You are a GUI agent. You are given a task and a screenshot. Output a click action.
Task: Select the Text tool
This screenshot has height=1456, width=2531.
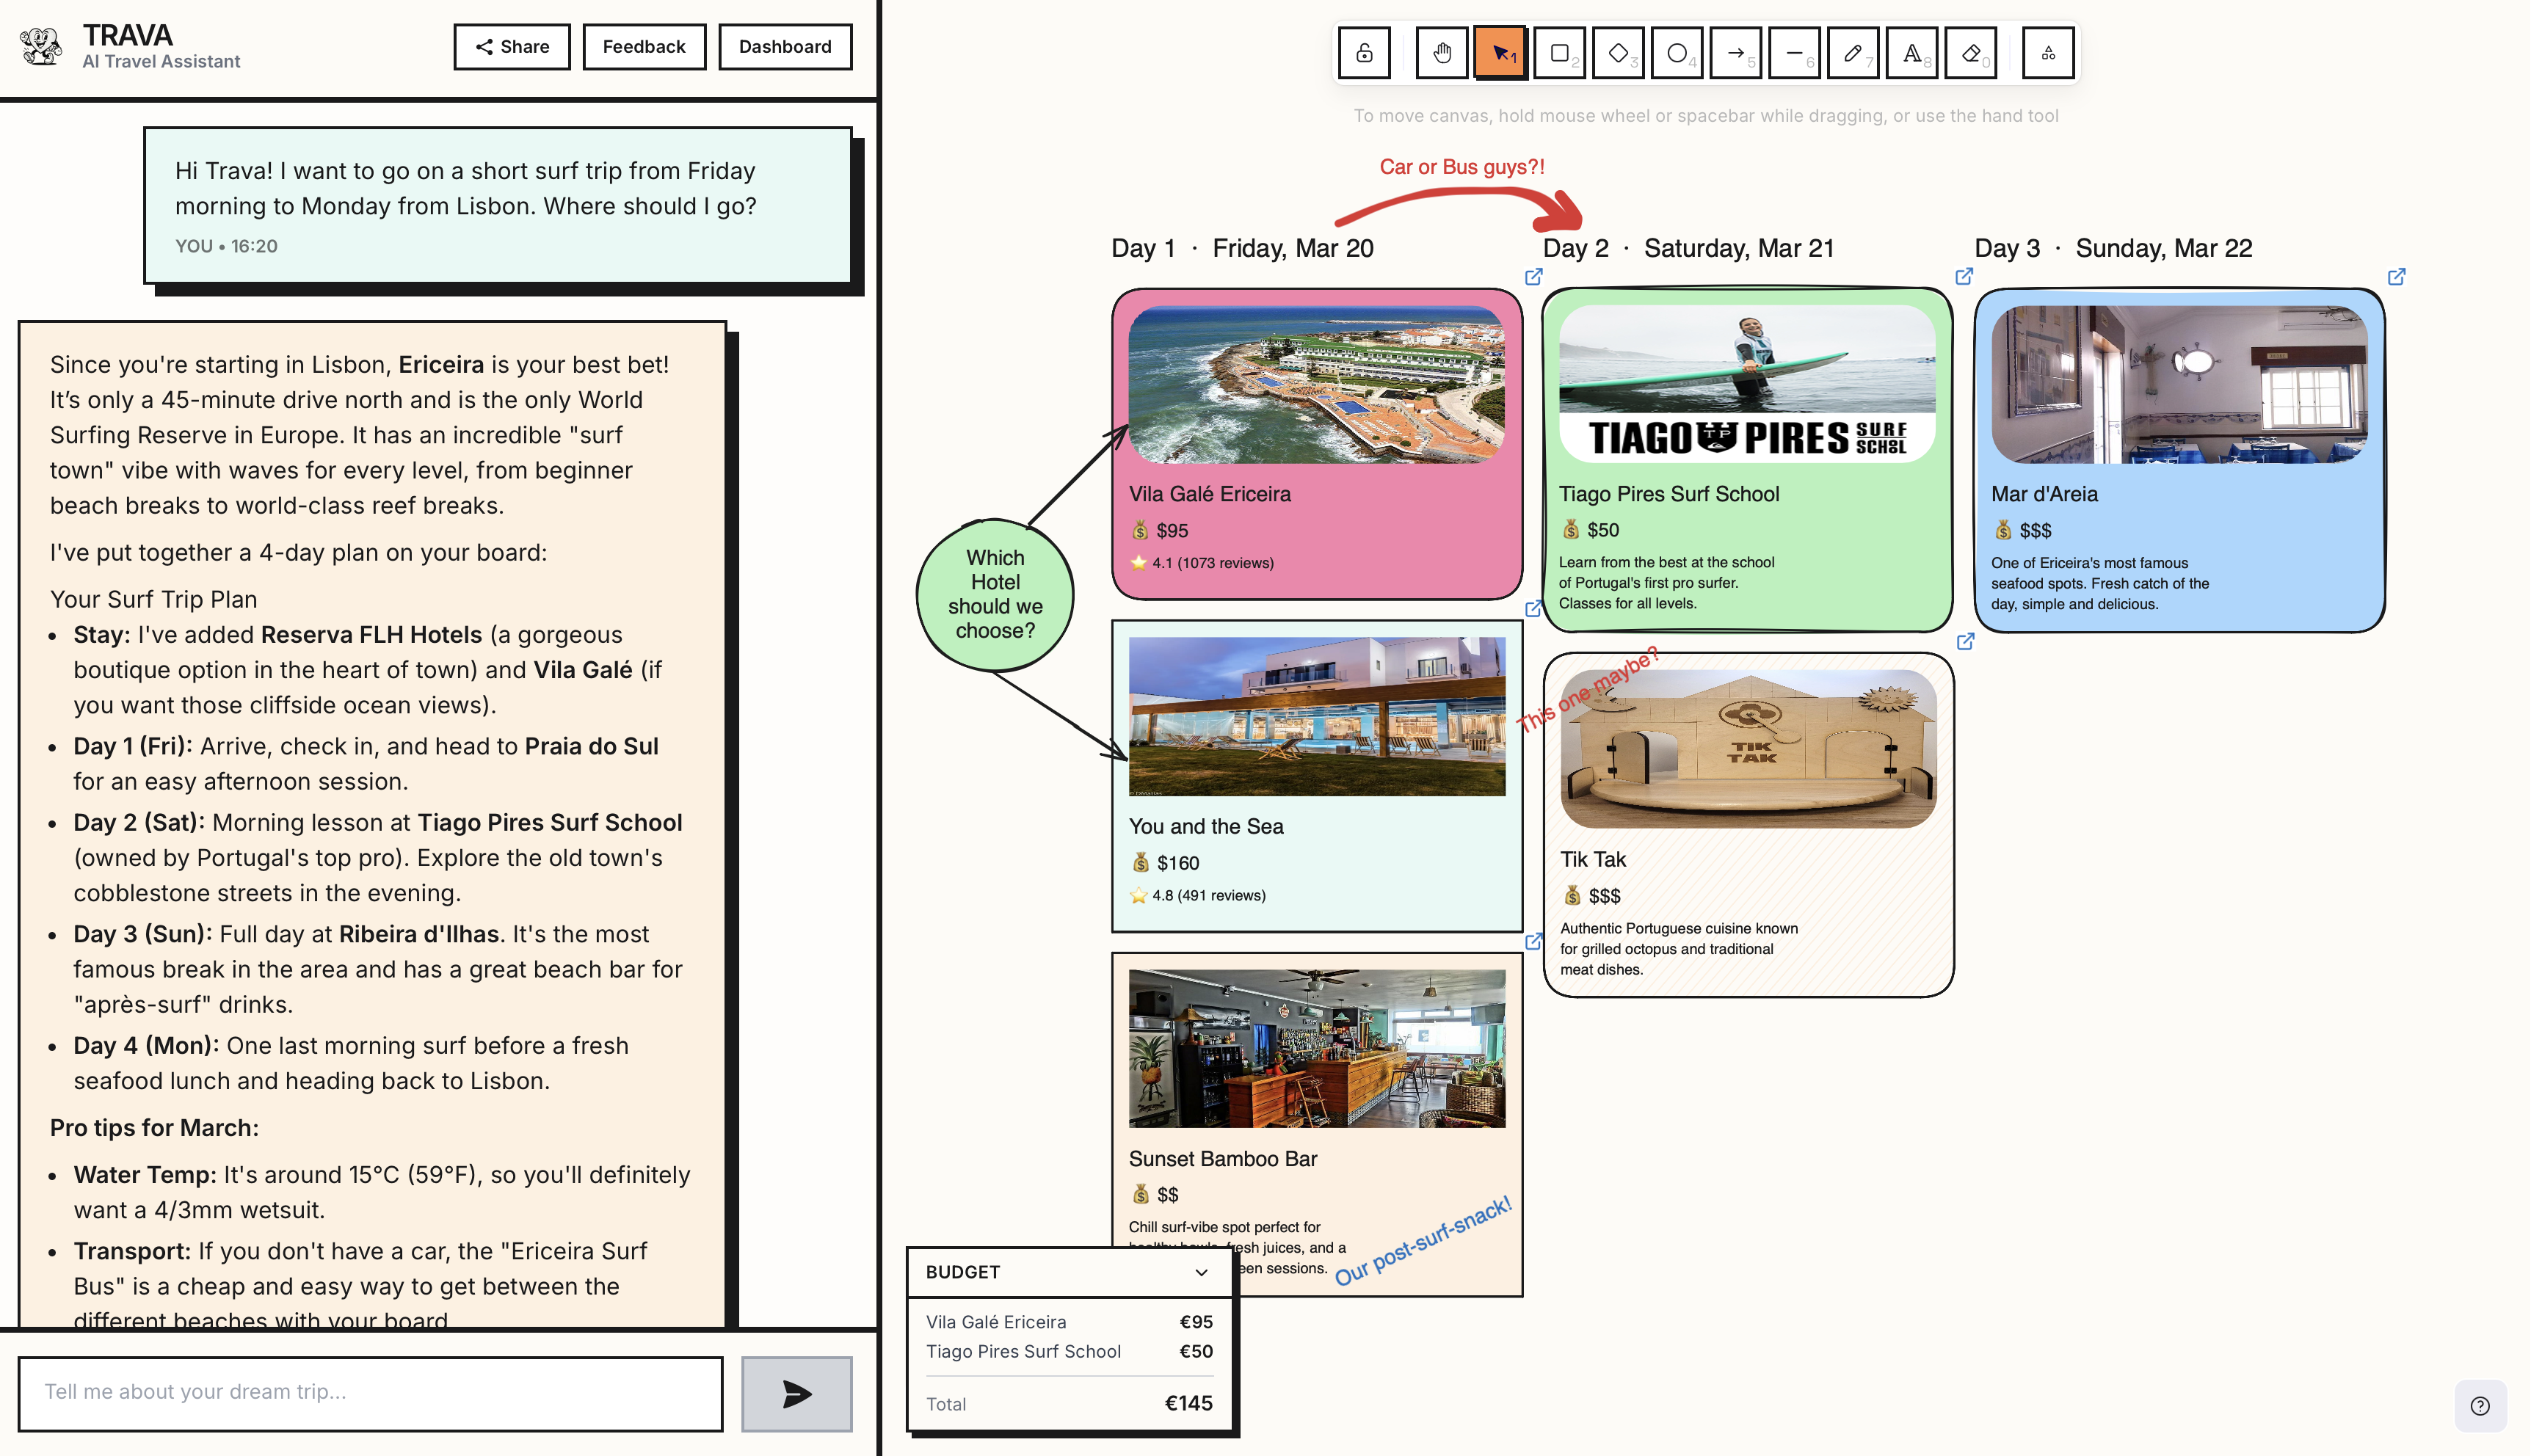tap(1911, 53)
